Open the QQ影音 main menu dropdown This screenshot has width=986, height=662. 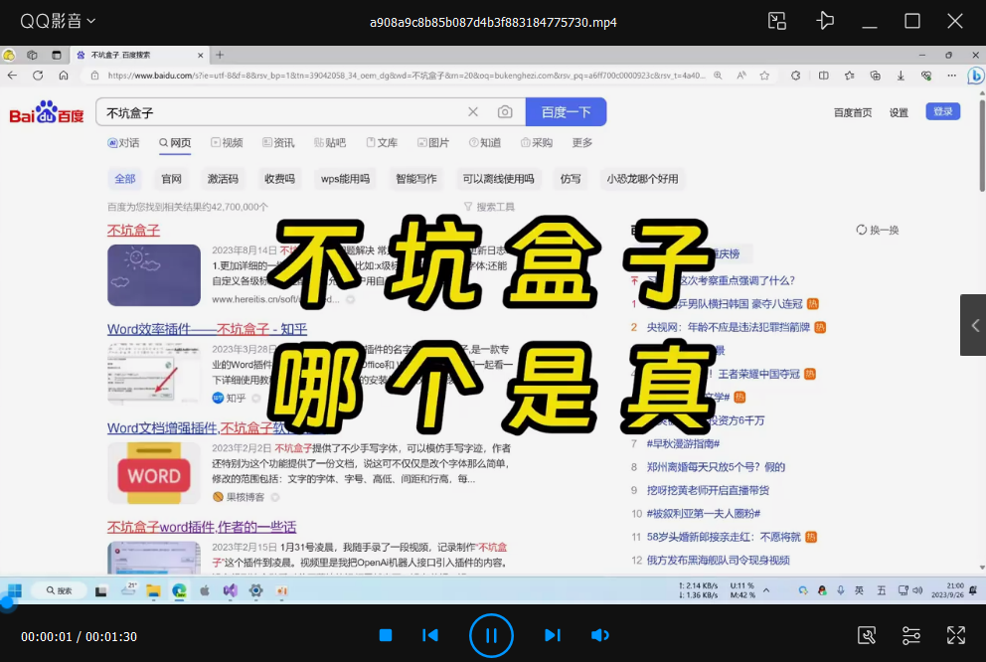[x=58, y=22]
